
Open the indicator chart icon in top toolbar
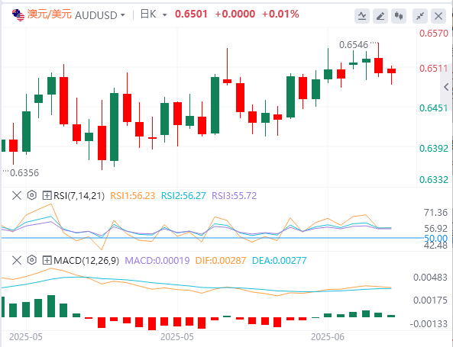coord(361,16)
